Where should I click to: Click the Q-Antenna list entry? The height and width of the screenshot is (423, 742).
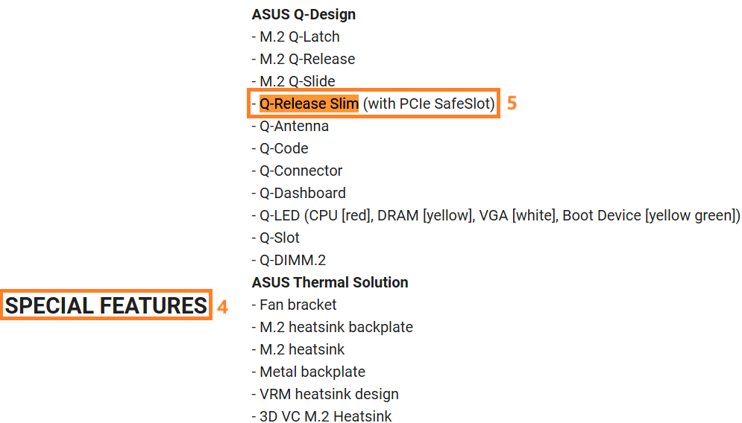(x=290, y=126)
